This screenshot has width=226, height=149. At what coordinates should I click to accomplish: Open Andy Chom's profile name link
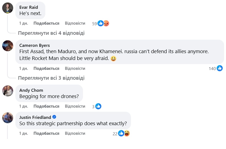31,90
